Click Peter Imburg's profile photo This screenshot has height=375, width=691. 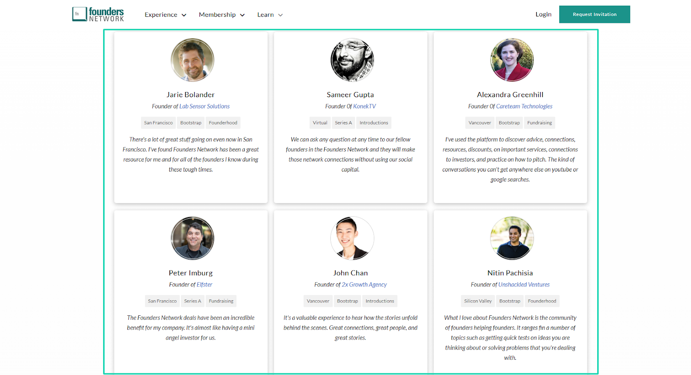[192, 238]
